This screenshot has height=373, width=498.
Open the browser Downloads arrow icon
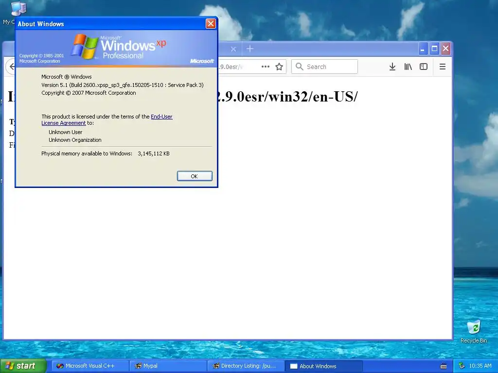coord(392,67)
